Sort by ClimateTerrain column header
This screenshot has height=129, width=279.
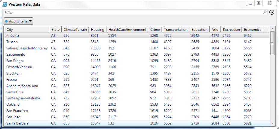(75, 29)
